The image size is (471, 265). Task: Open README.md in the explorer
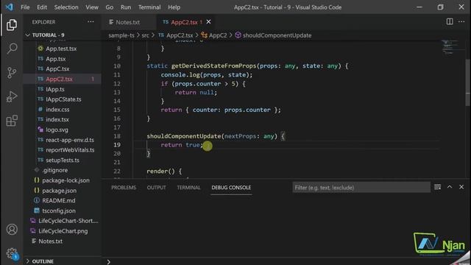59,201
